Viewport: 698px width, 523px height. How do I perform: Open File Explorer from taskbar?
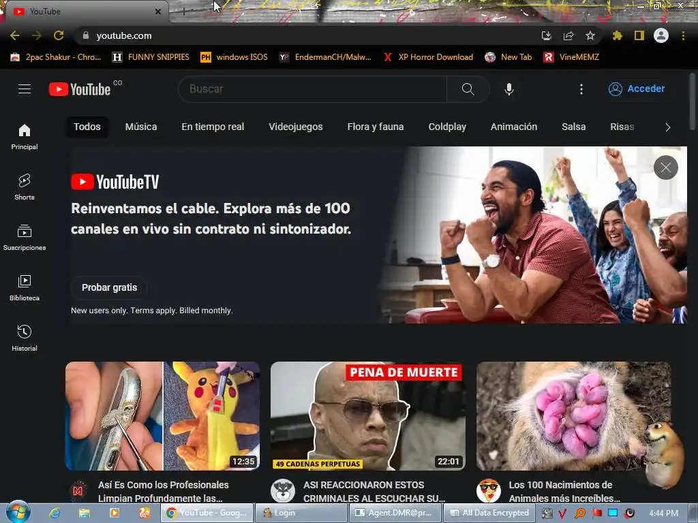coord(85,513)
